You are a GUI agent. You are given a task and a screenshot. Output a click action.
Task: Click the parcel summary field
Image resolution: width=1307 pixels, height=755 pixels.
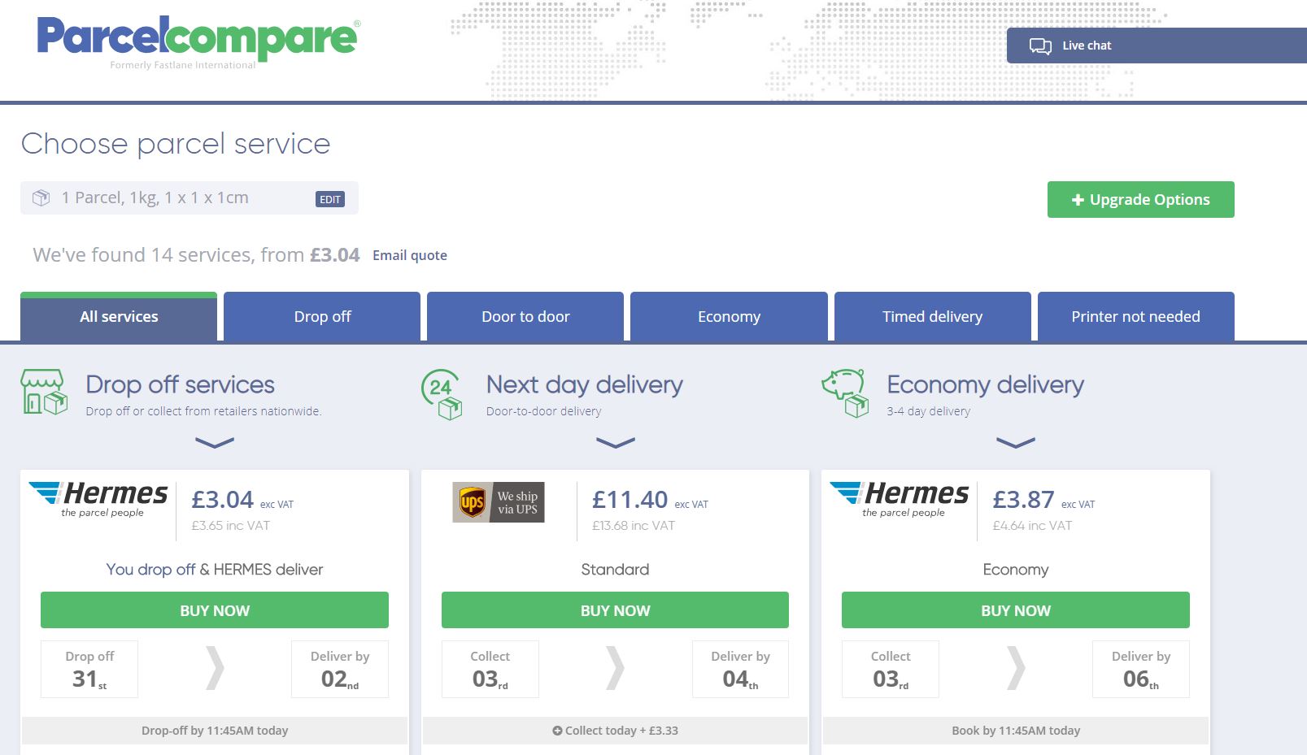(x=190, y=198)
